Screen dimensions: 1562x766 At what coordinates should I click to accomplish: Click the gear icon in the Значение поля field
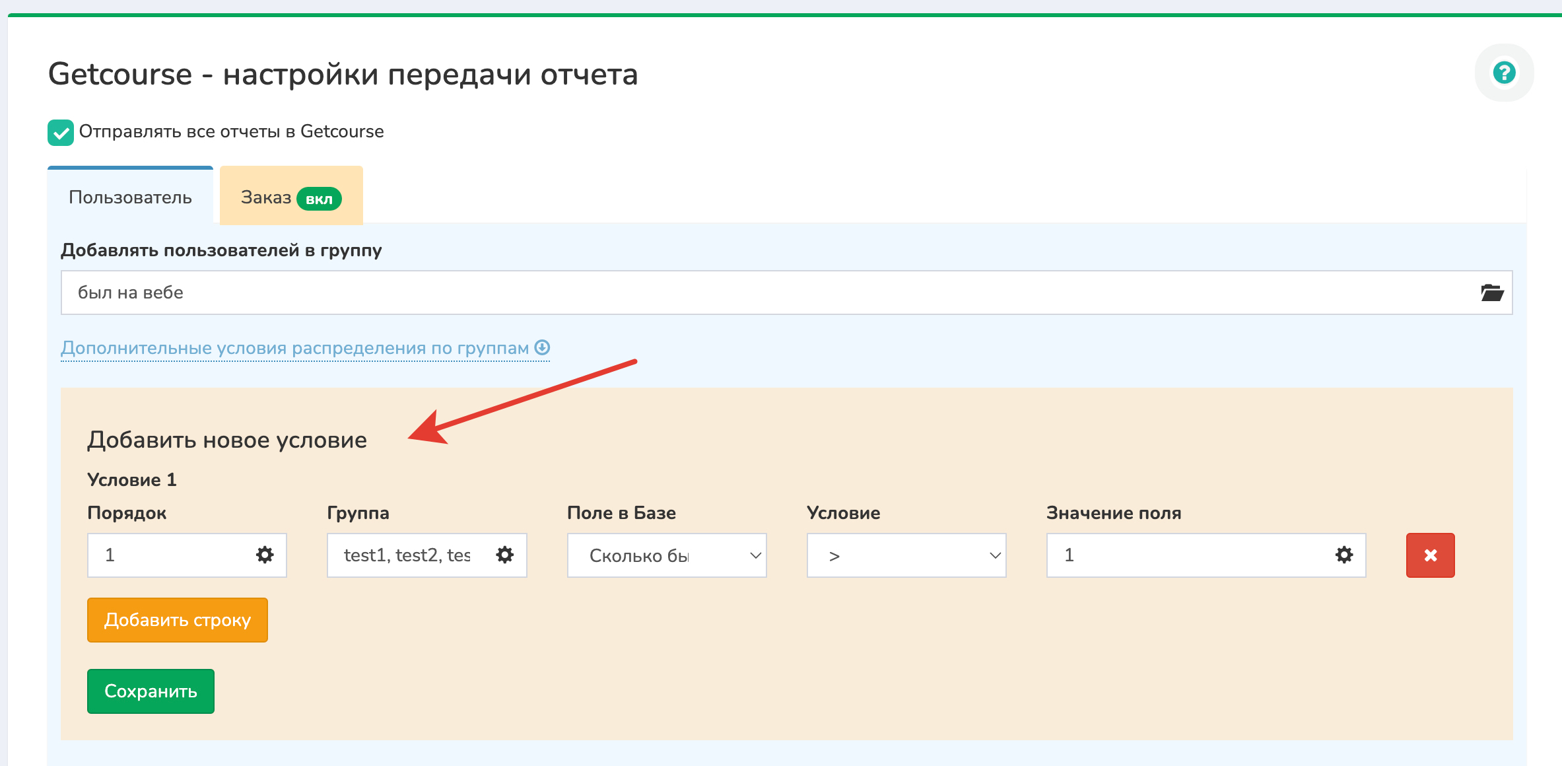click(1343, 555)
